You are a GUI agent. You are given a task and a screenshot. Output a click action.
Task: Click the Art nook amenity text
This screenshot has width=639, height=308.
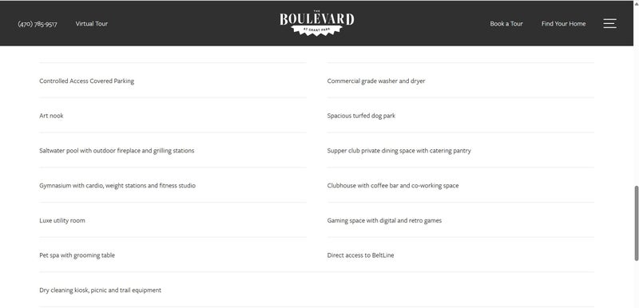(x=51, y=116)
